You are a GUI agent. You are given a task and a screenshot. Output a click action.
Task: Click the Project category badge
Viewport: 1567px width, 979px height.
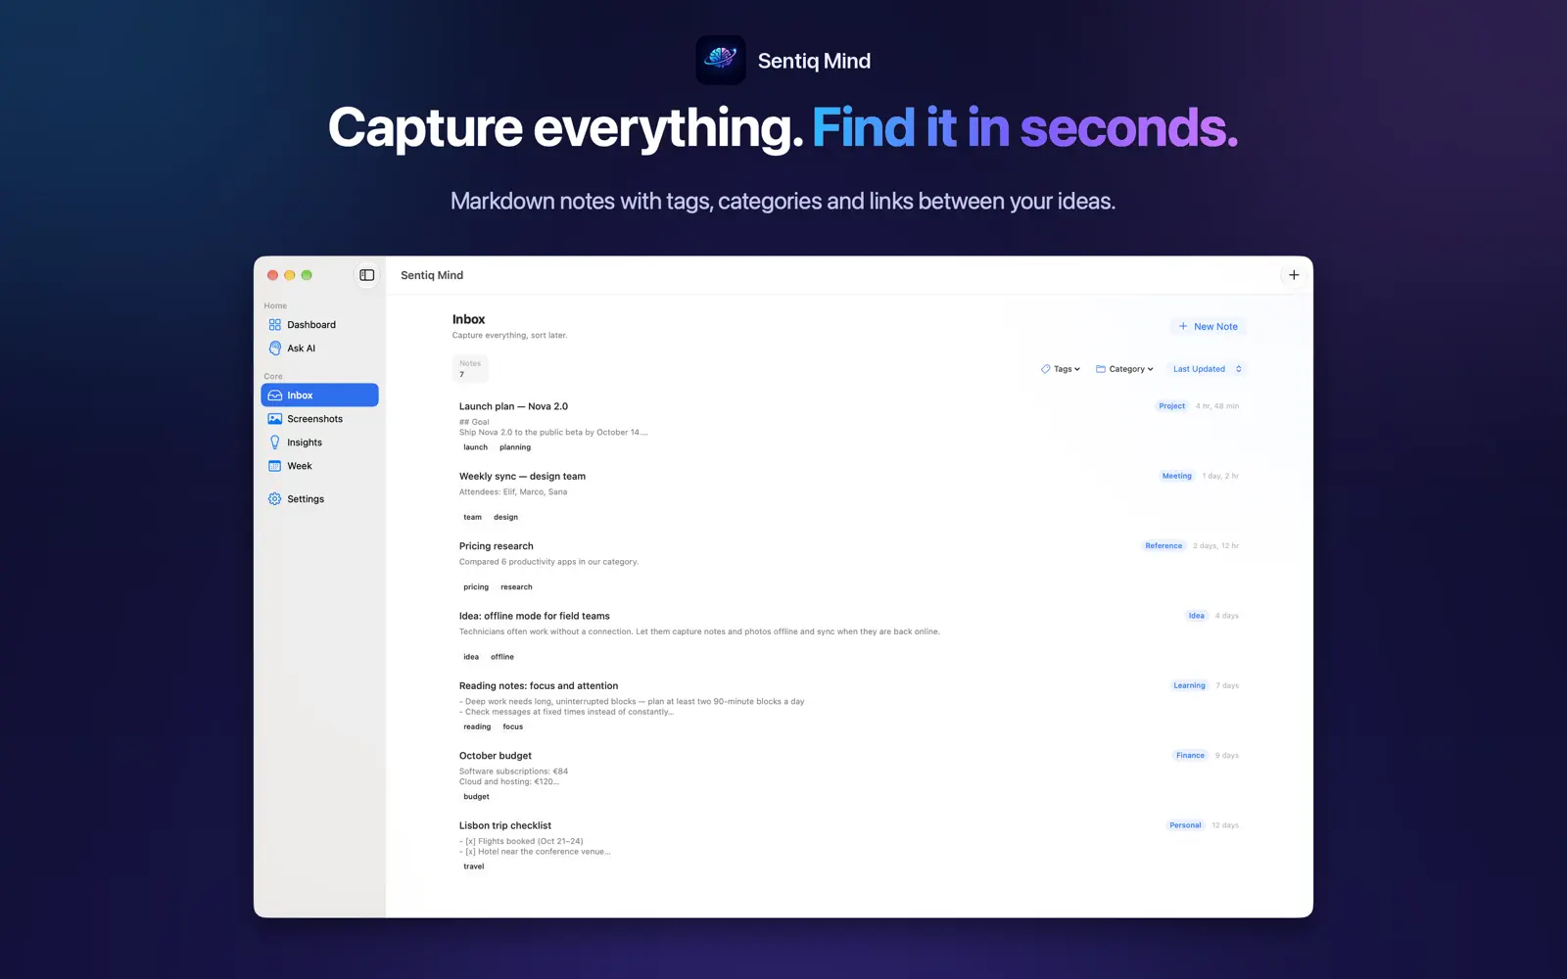click(1171, 406)
